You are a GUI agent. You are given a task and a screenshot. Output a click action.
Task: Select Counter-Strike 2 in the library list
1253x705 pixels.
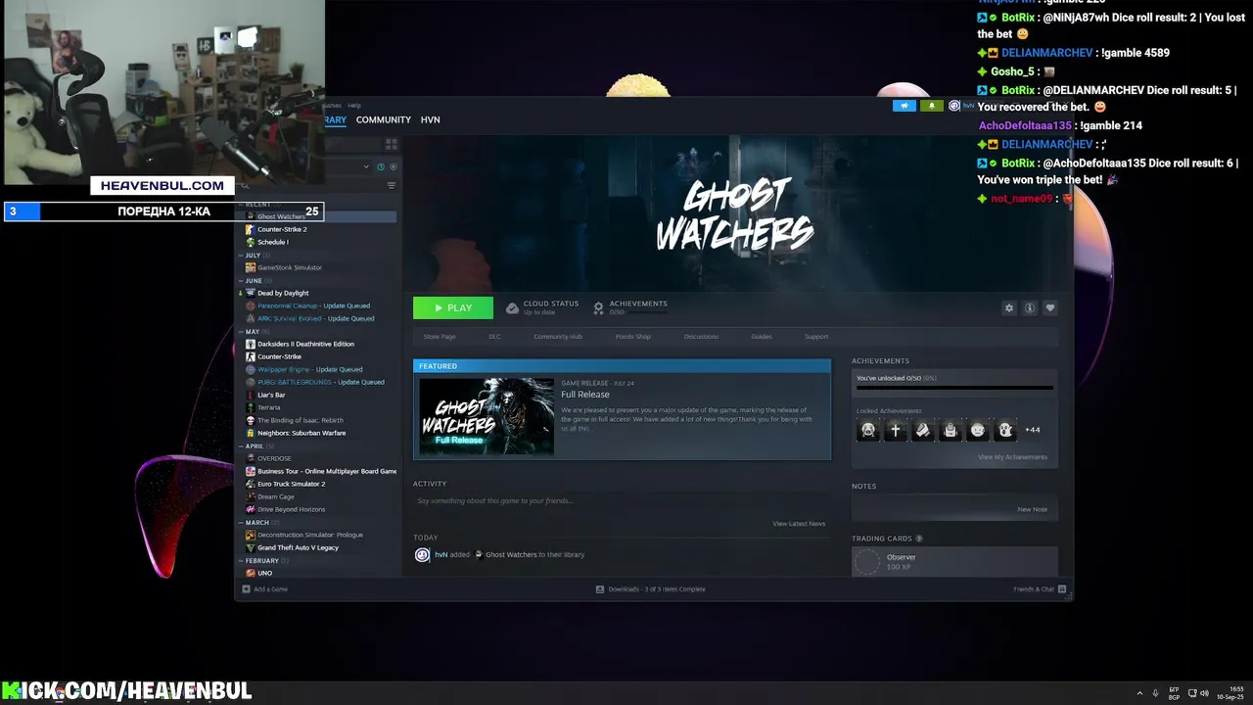[282, 229]
